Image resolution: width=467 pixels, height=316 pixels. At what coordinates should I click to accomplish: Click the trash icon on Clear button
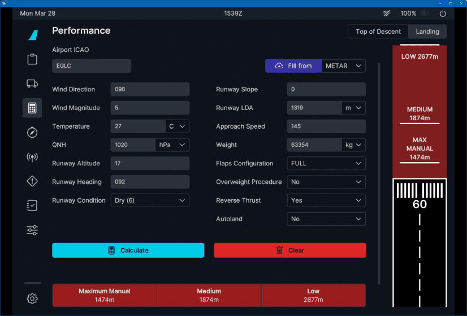coord(279,251)
